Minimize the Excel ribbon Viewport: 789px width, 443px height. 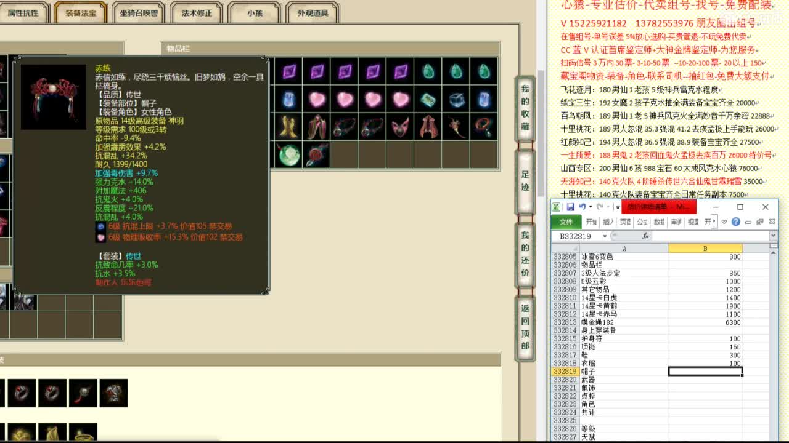(724, 221)
